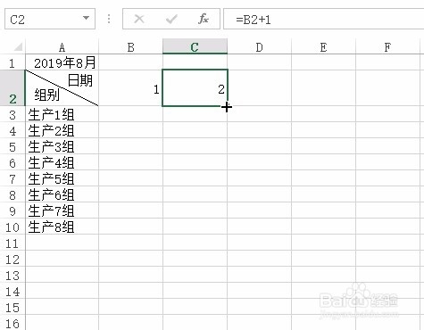Click cell B2 containing 1
This screenshot has width=424, height=330.
point(130,88)
